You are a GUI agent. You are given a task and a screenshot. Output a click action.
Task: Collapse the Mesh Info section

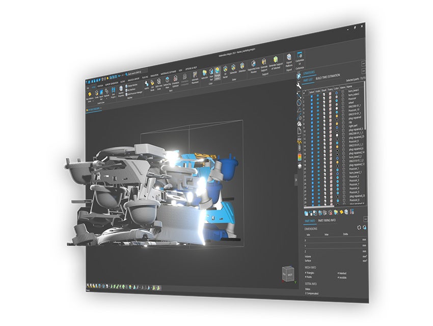310,267
